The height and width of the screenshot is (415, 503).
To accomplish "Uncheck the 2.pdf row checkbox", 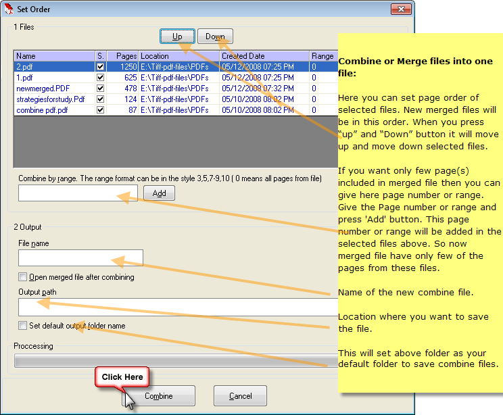I will (101, 67).
